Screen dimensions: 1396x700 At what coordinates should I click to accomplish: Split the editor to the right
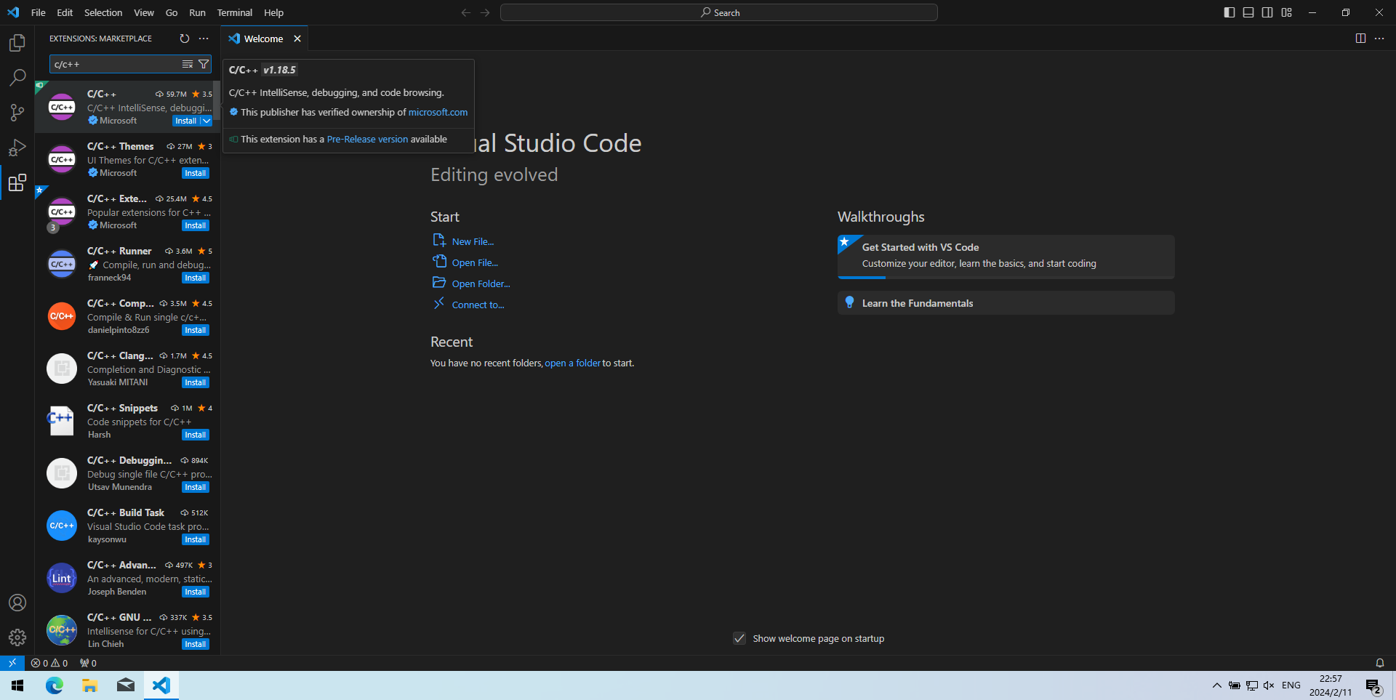click(x=1360, y=39)
